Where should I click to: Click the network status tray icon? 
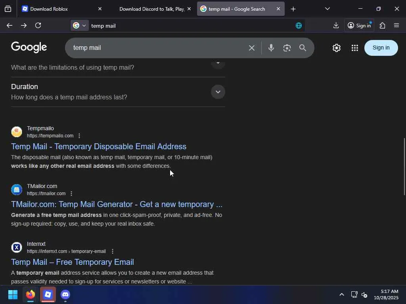[354, 294]
